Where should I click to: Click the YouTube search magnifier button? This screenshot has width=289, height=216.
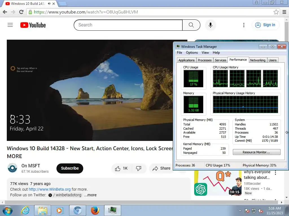(191, 25)
